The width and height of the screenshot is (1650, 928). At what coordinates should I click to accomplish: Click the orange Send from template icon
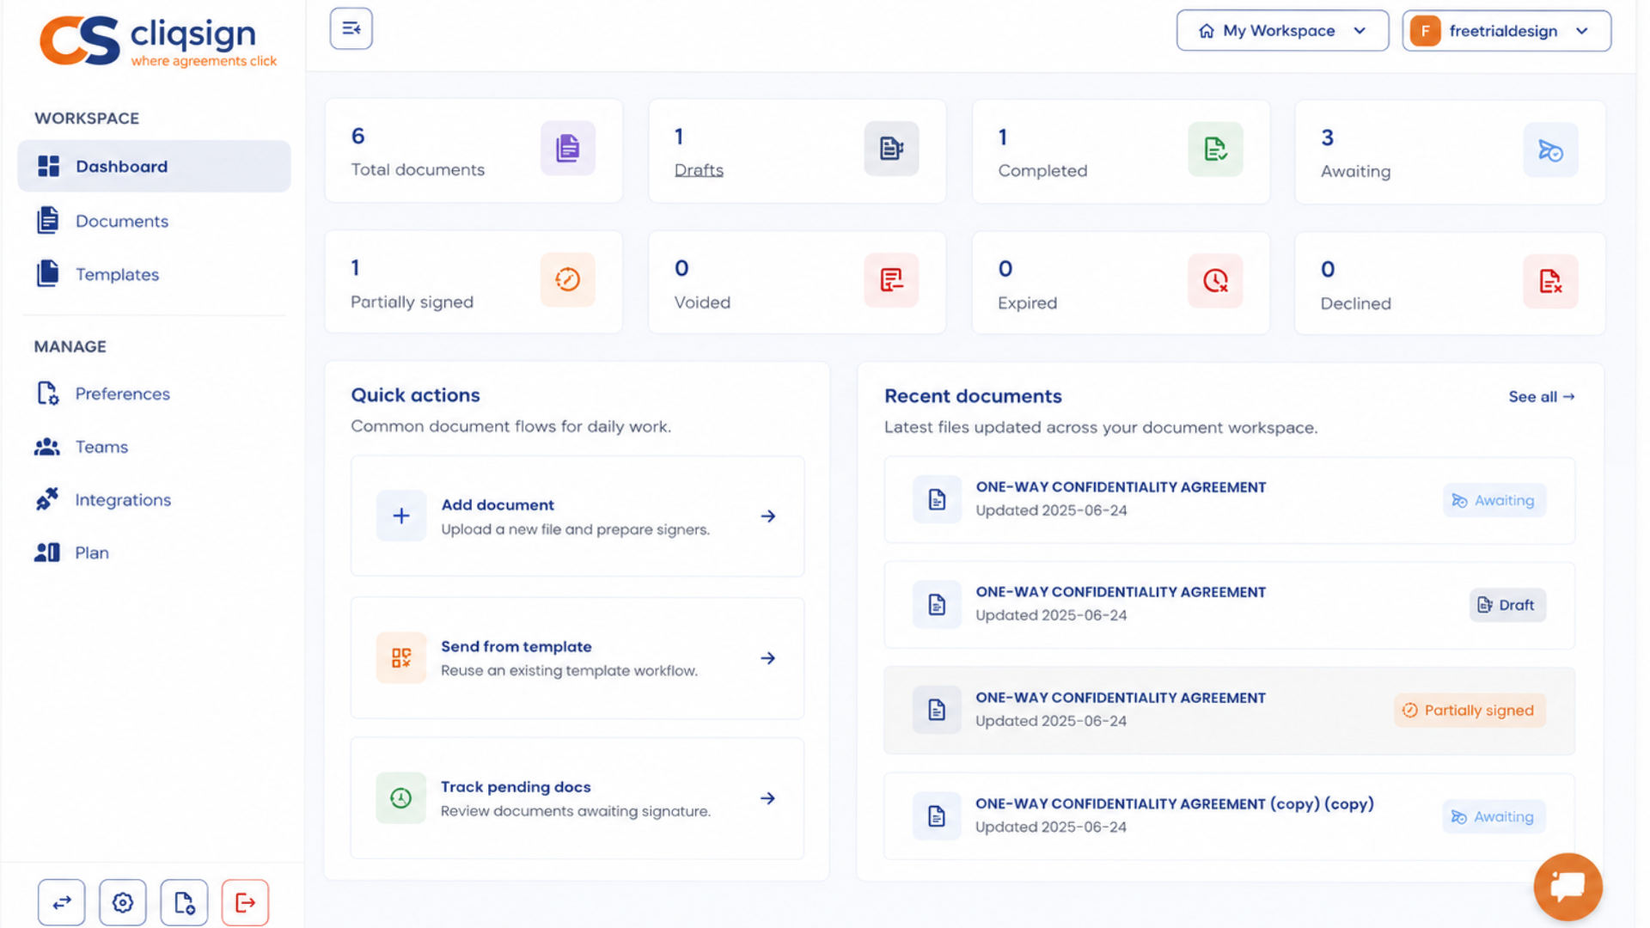point(400,657)
